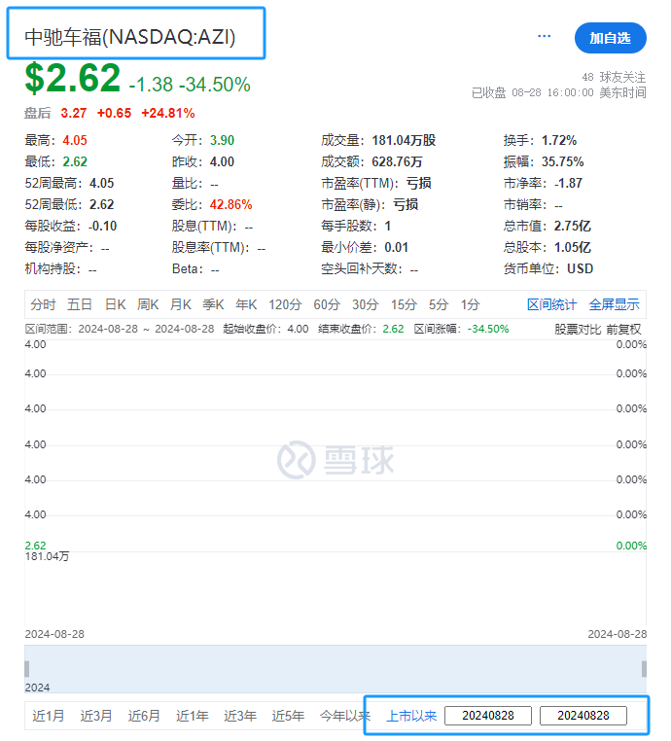Show the 1分 interval chart
671x741 pixels.
pyautogui.click(x=470, y=304)
